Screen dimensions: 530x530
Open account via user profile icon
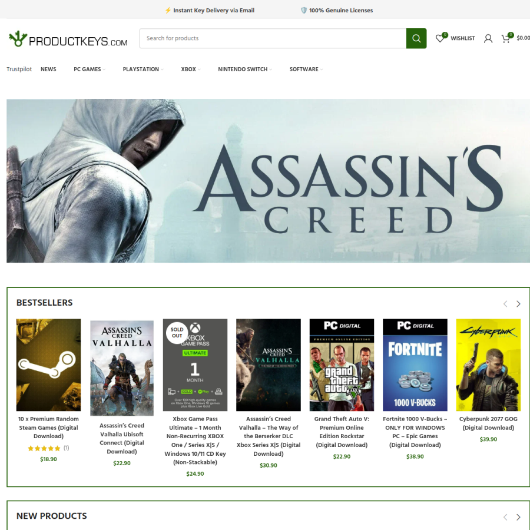[x=488, y=38]
